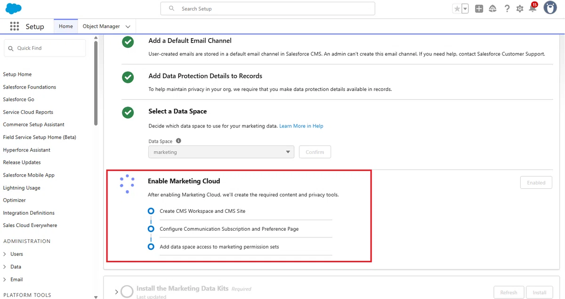Open Service Cloud Reports

[x=28, y=112]
